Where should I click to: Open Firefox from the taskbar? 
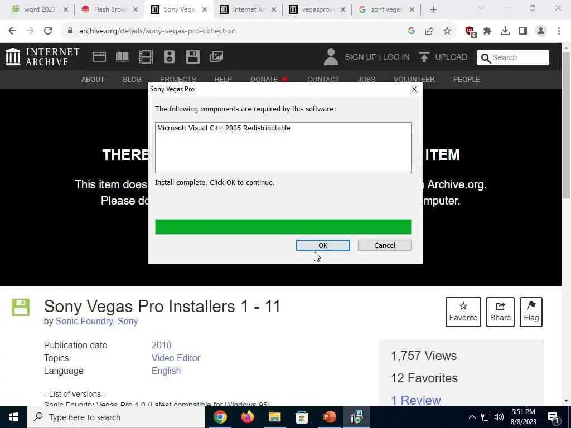(x=247, y=417)
